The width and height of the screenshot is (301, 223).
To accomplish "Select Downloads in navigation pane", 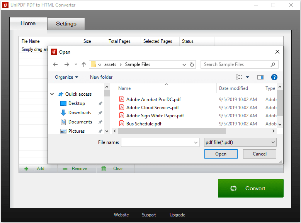I will click(80, 113).
